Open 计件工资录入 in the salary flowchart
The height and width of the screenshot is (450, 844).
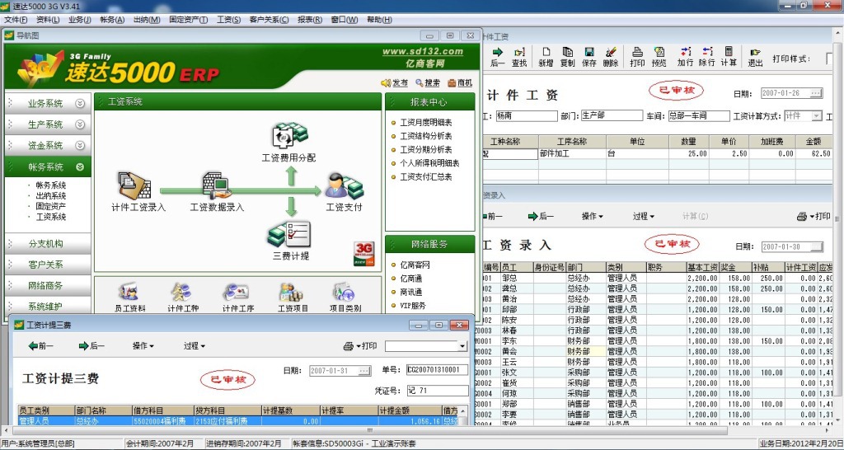point(134,185)
